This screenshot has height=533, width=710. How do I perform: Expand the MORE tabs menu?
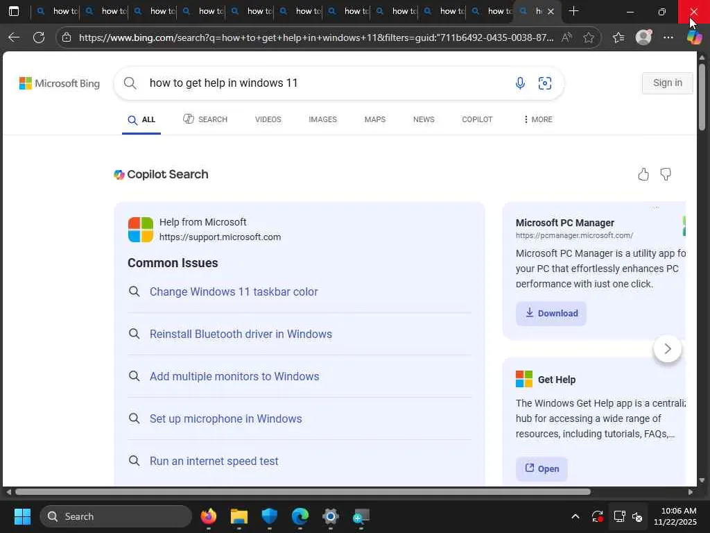pos(538,119)
